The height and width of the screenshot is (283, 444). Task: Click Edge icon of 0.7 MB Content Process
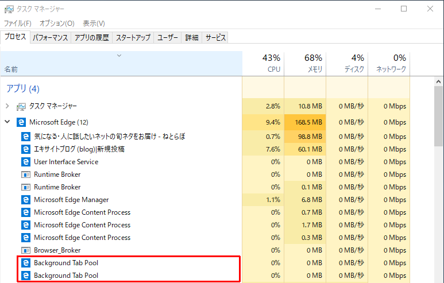coord(26,212)
